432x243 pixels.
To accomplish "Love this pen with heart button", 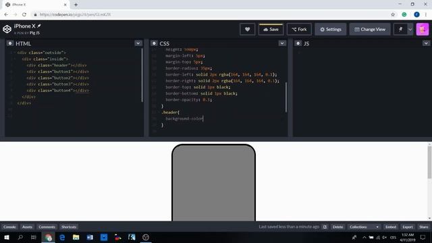I will pyautogui.click(x=248, y=29).
